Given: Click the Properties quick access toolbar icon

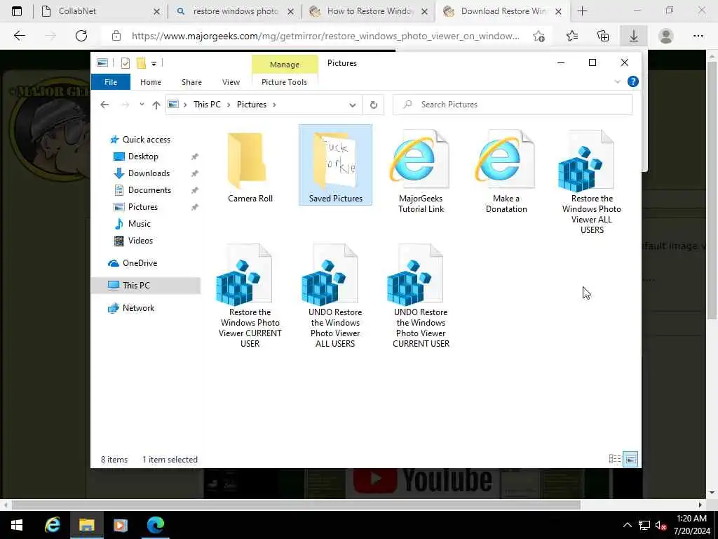Looking at the screenshot, I should 125,63.
